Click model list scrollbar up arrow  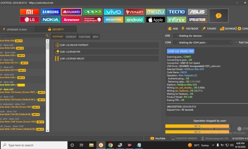click(47, 41)
